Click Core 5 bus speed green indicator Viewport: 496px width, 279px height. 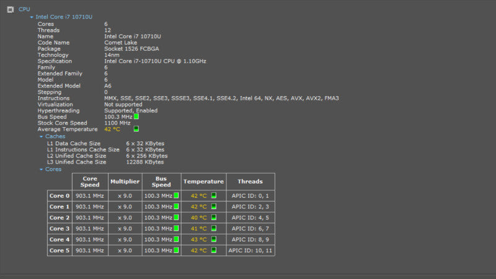[x=176, y=250]
